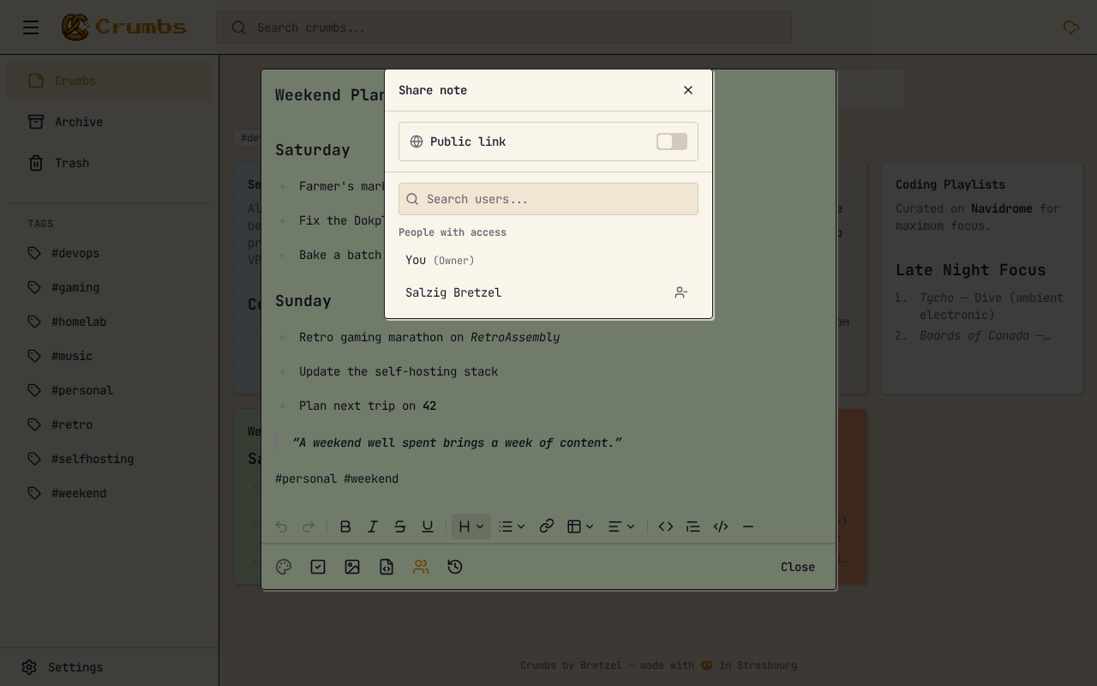Open Archive in sidebar
The height and width of the screenshot is (686, 1097).
tap(110, 122)
